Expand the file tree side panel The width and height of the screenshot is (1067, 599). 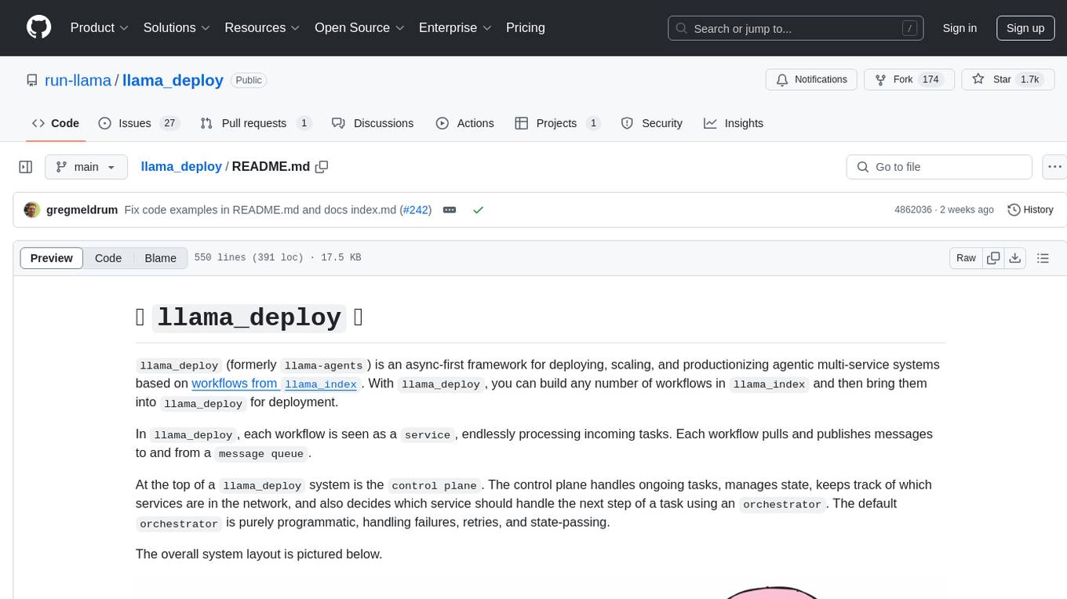(26, 167)
